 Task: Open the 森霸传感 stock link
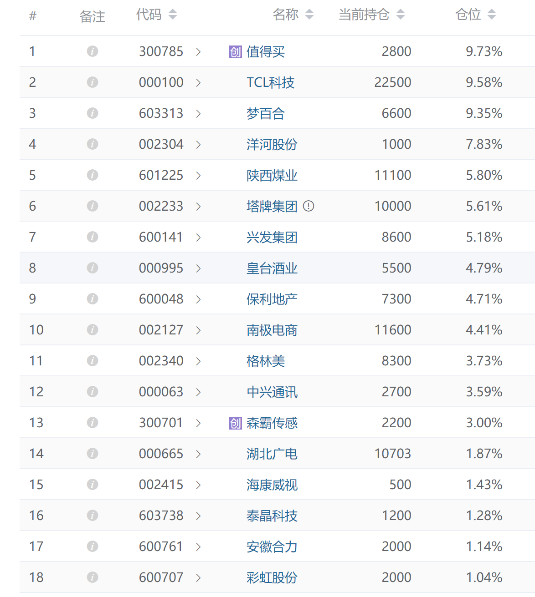(x=272, y=423)
